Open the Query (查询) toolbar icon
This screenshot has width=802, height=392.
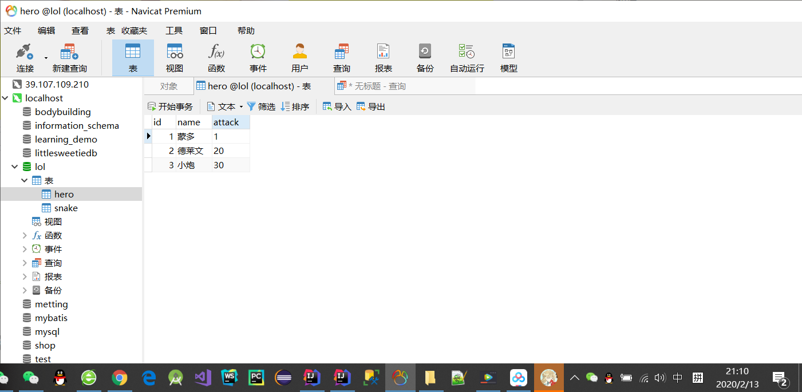click(342, 52)
